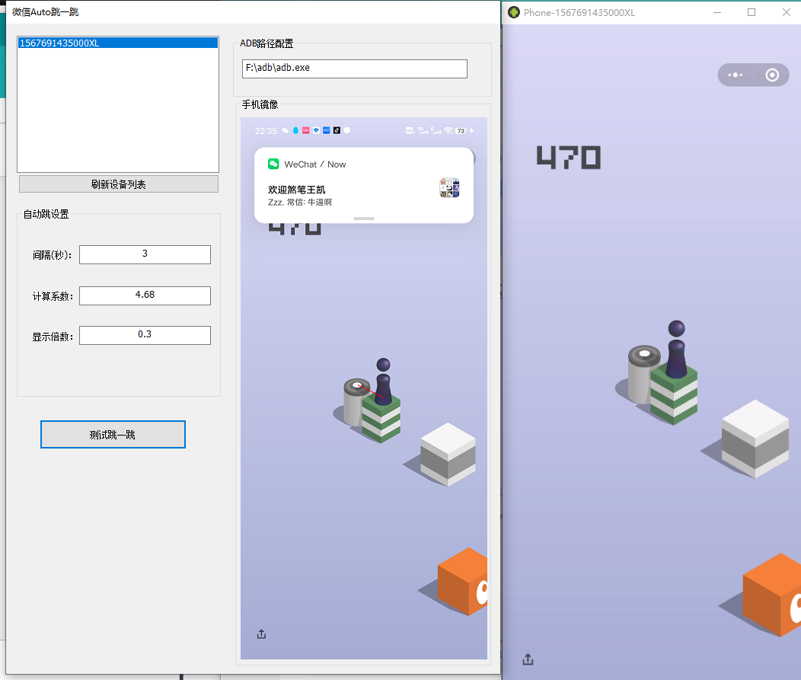Image resolution: width=801 pixels, height=680 pixels.
Task: Focus the 显示倍数 display scale input field
Action: pyautogui.click(x=145, y=335)
